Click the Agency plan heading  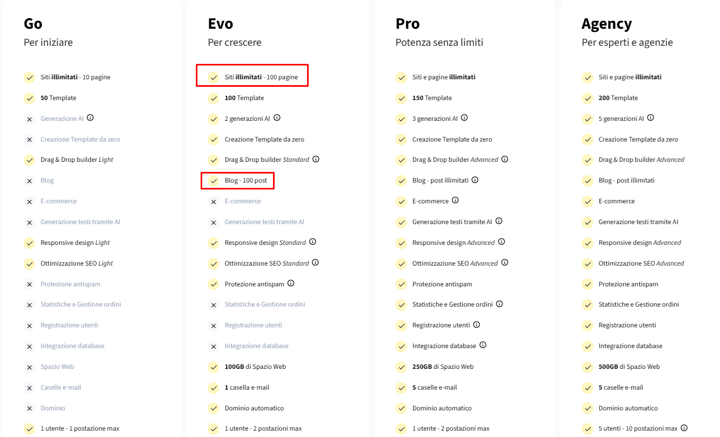click(x=606, y=24)
